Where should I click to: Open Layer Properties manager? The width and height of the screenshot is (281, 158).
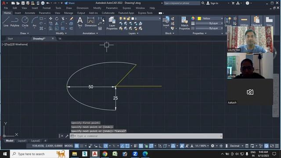pos(112,23)
